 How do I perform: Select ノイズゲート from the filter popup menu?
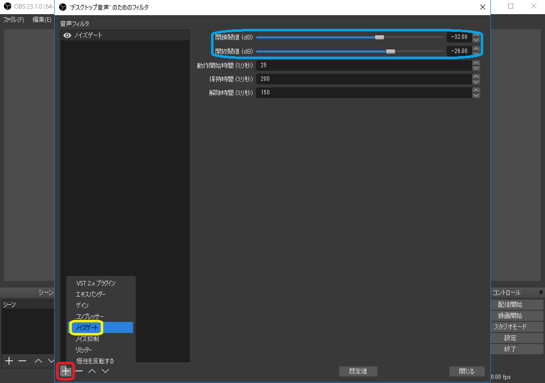pyautogui.click(x=87, y=328)
